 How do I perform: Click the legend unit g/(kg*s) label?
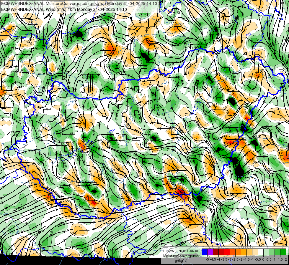pyautogui.click(x=181, y=261)
